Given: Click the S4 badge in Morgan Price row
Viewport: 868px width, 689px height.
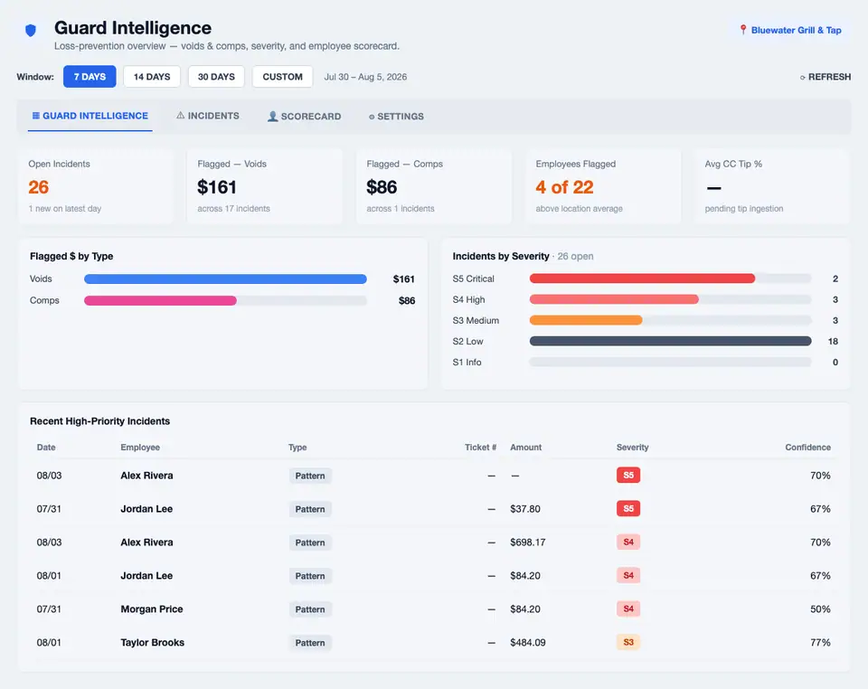Looking at the screenshot, I should [628, 609].
